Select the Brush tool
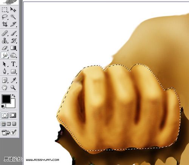Viewport: 189px width, 165px height. point(13,33)
